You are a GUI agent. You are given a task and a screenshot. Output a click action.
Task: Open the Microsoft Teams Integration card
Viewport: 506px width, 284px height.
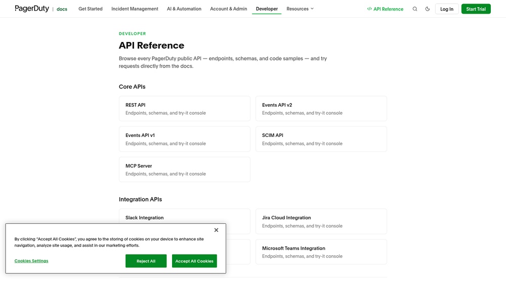pyautogui.click(x=321, y=252)
